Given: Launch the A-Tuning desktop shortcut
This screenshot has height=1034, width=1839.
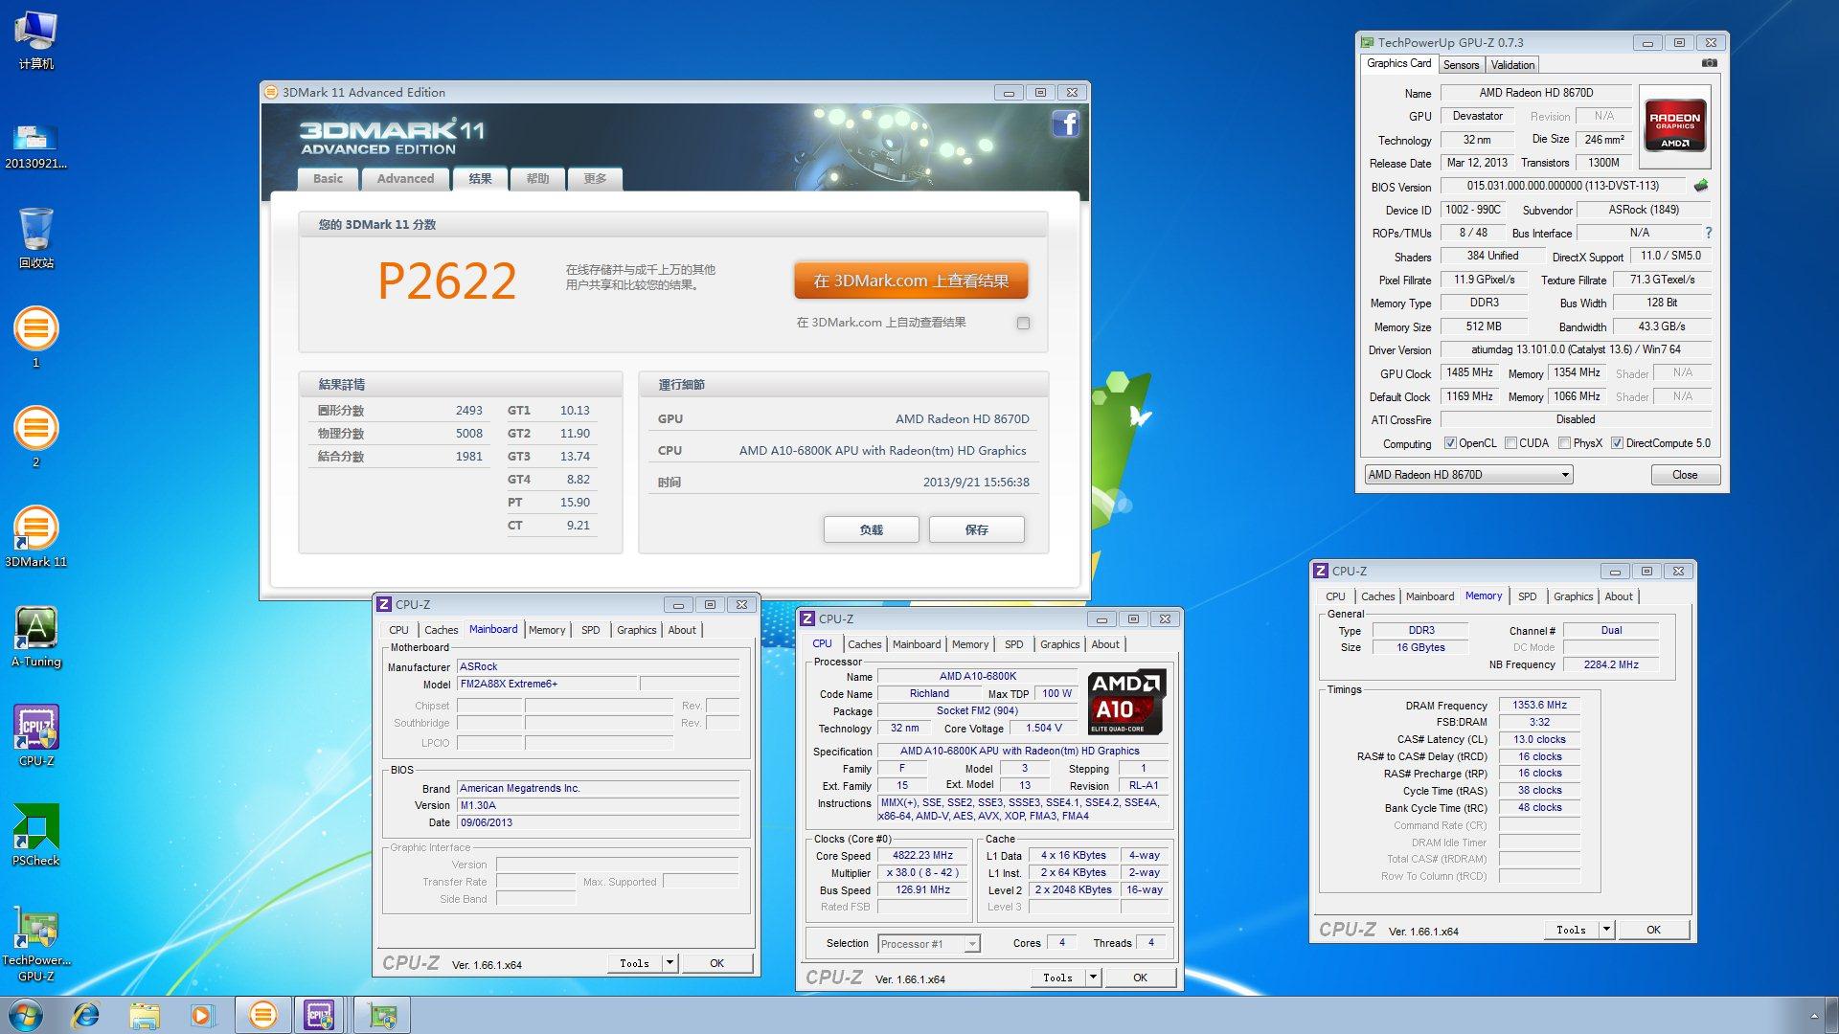Looking at the screenshot, I should click(36, 636).
